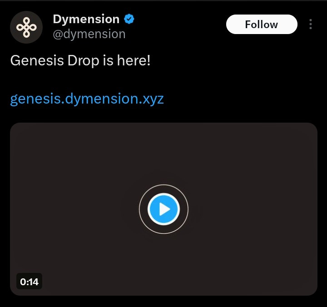Open the Dymension profile avatar
This screenshot has height=307, width=327.
(x=26, y=27)
